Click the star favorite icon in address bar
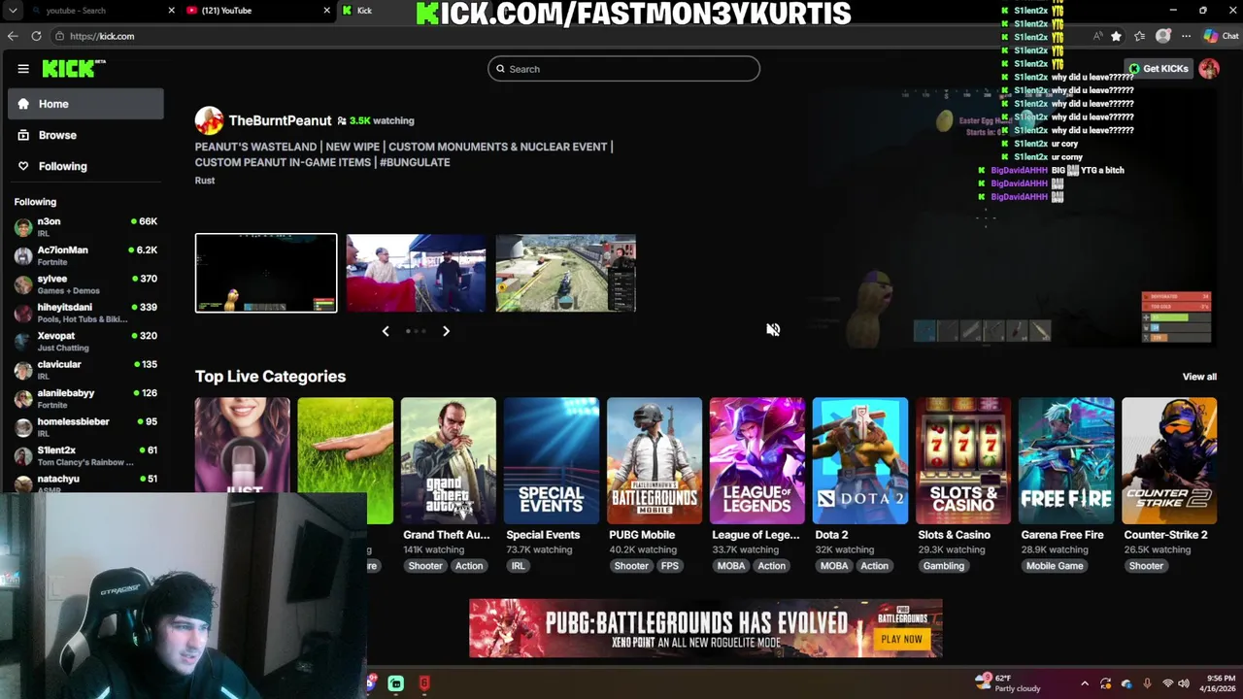 click(1116, 36)
